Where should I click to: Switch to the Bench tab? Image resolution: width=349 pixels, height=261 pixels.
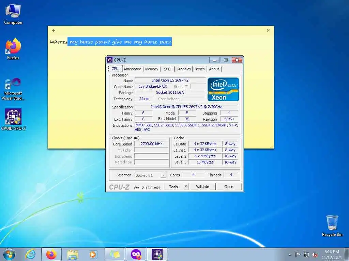[199, 69]
